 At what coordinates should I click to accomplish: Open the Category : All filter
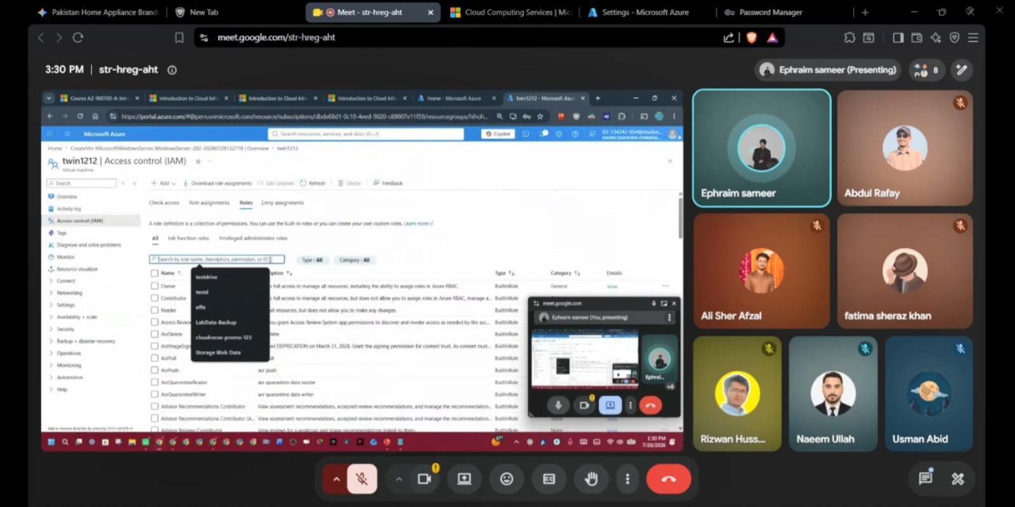[x=354, y=260]
